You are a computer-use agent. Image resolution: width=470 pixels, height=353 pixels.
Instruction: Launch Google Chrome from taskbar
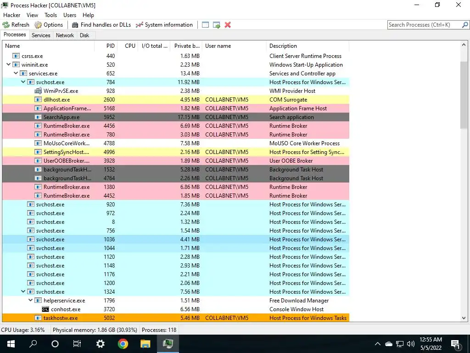click(123, 344)
